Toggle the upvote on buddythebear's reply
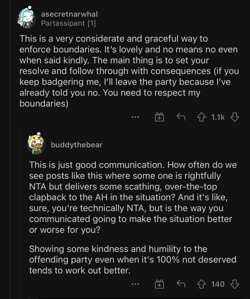Image resolution: width=250 pixels, height=299 pixels. click(x=201, y=284)
